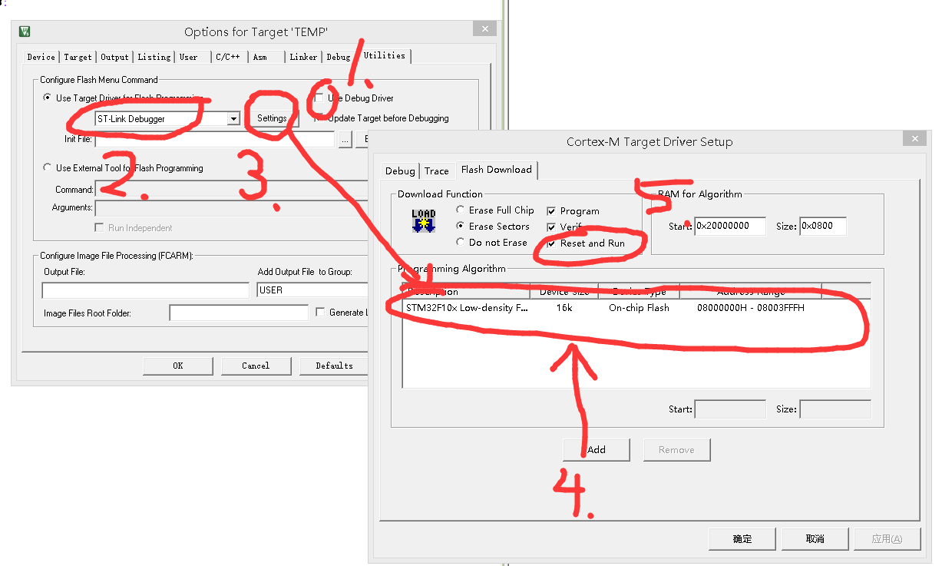Choose Erase Sectors option
The image size is (942, 566).
(x=461, y=226)
